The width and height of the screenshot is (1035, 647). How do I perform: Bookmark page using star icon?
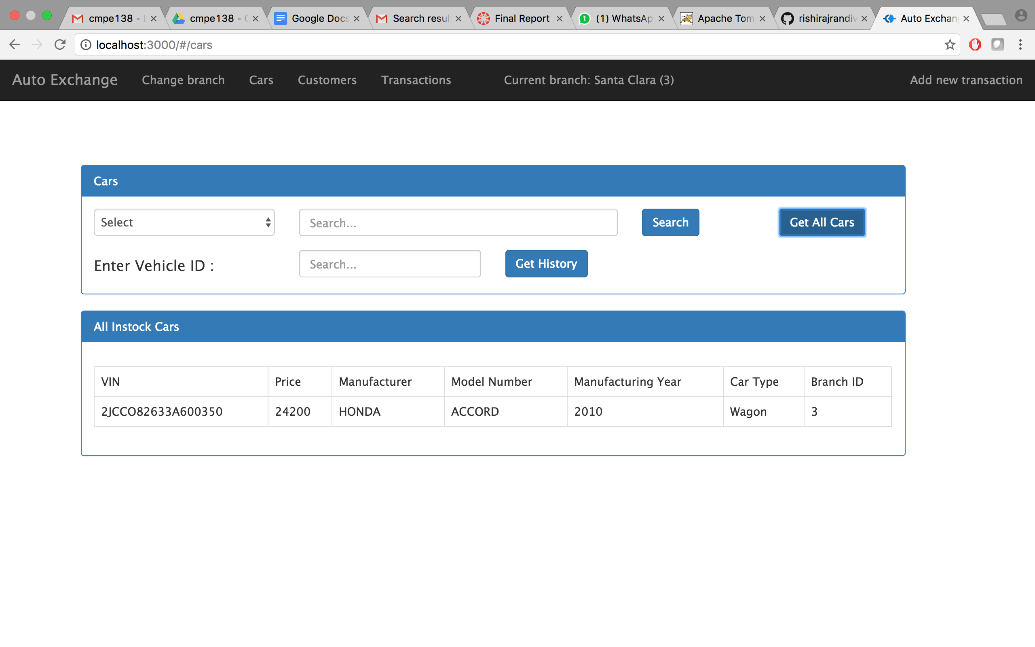(949, 44)
